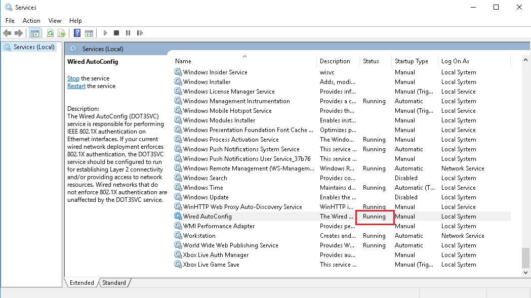The width and height of the screenshot is (531, 298).
Task: Click Manual (Trig... for Xbox Live Game Save
Action: point(414,265)
